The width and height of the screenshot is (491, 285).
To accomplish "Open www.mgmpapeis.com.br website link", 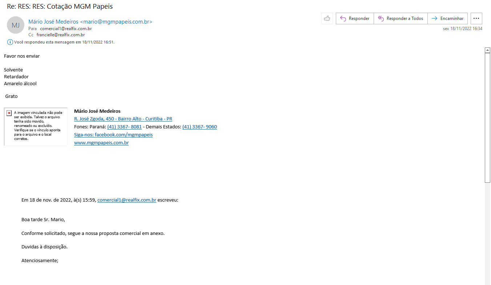I will (x=101, y=143).
